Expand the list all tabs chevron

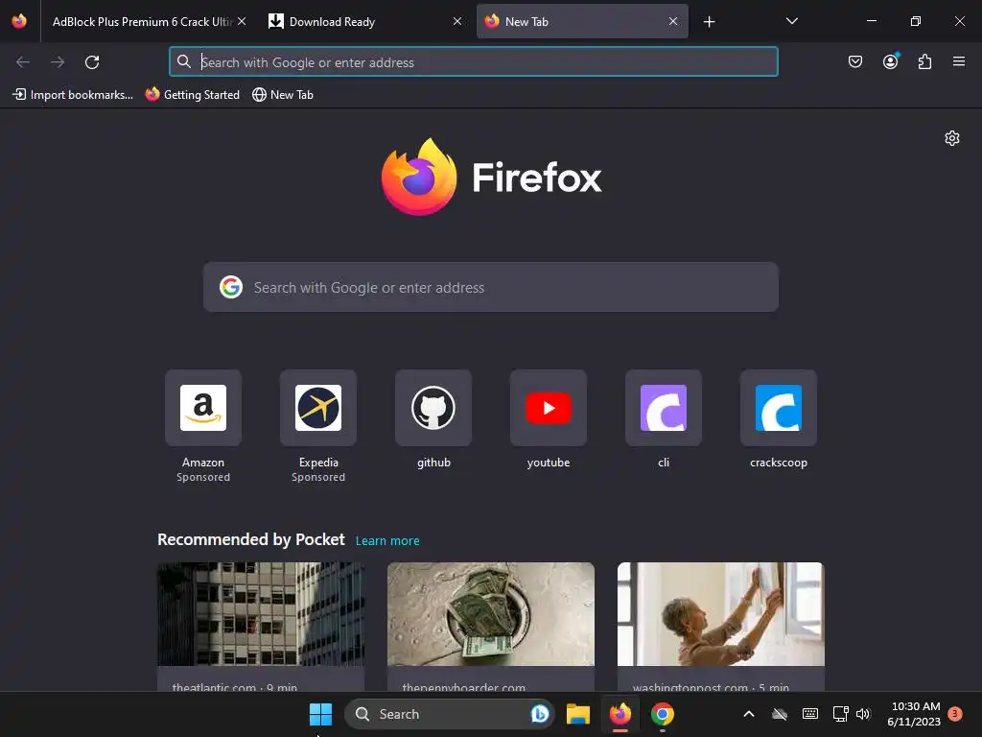[x=791, y=21]
